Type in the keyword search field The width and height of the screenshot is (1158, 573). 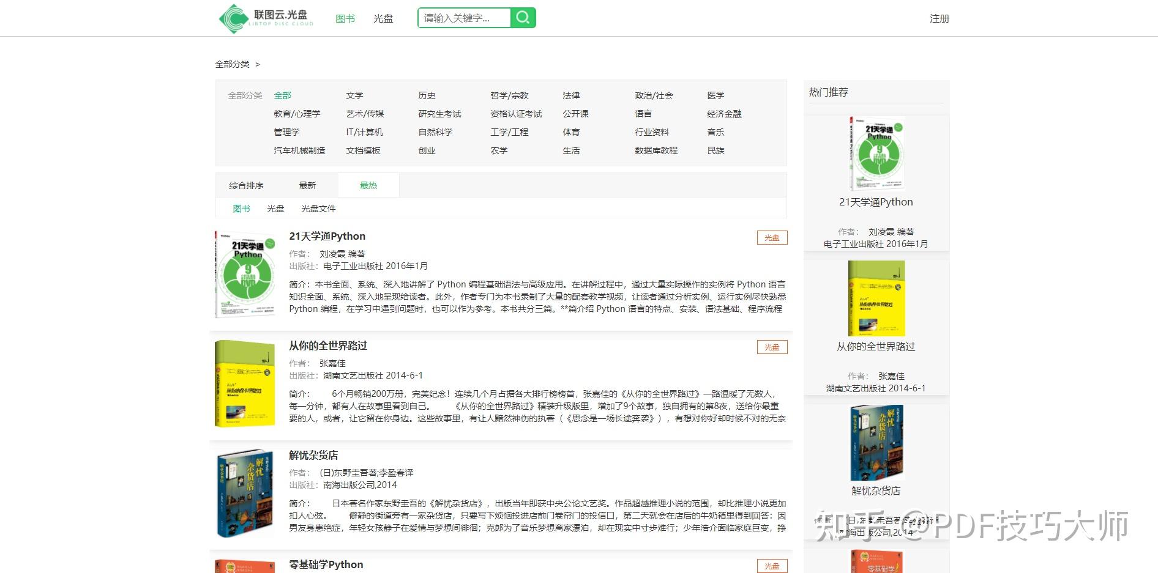tap(464, 18)
